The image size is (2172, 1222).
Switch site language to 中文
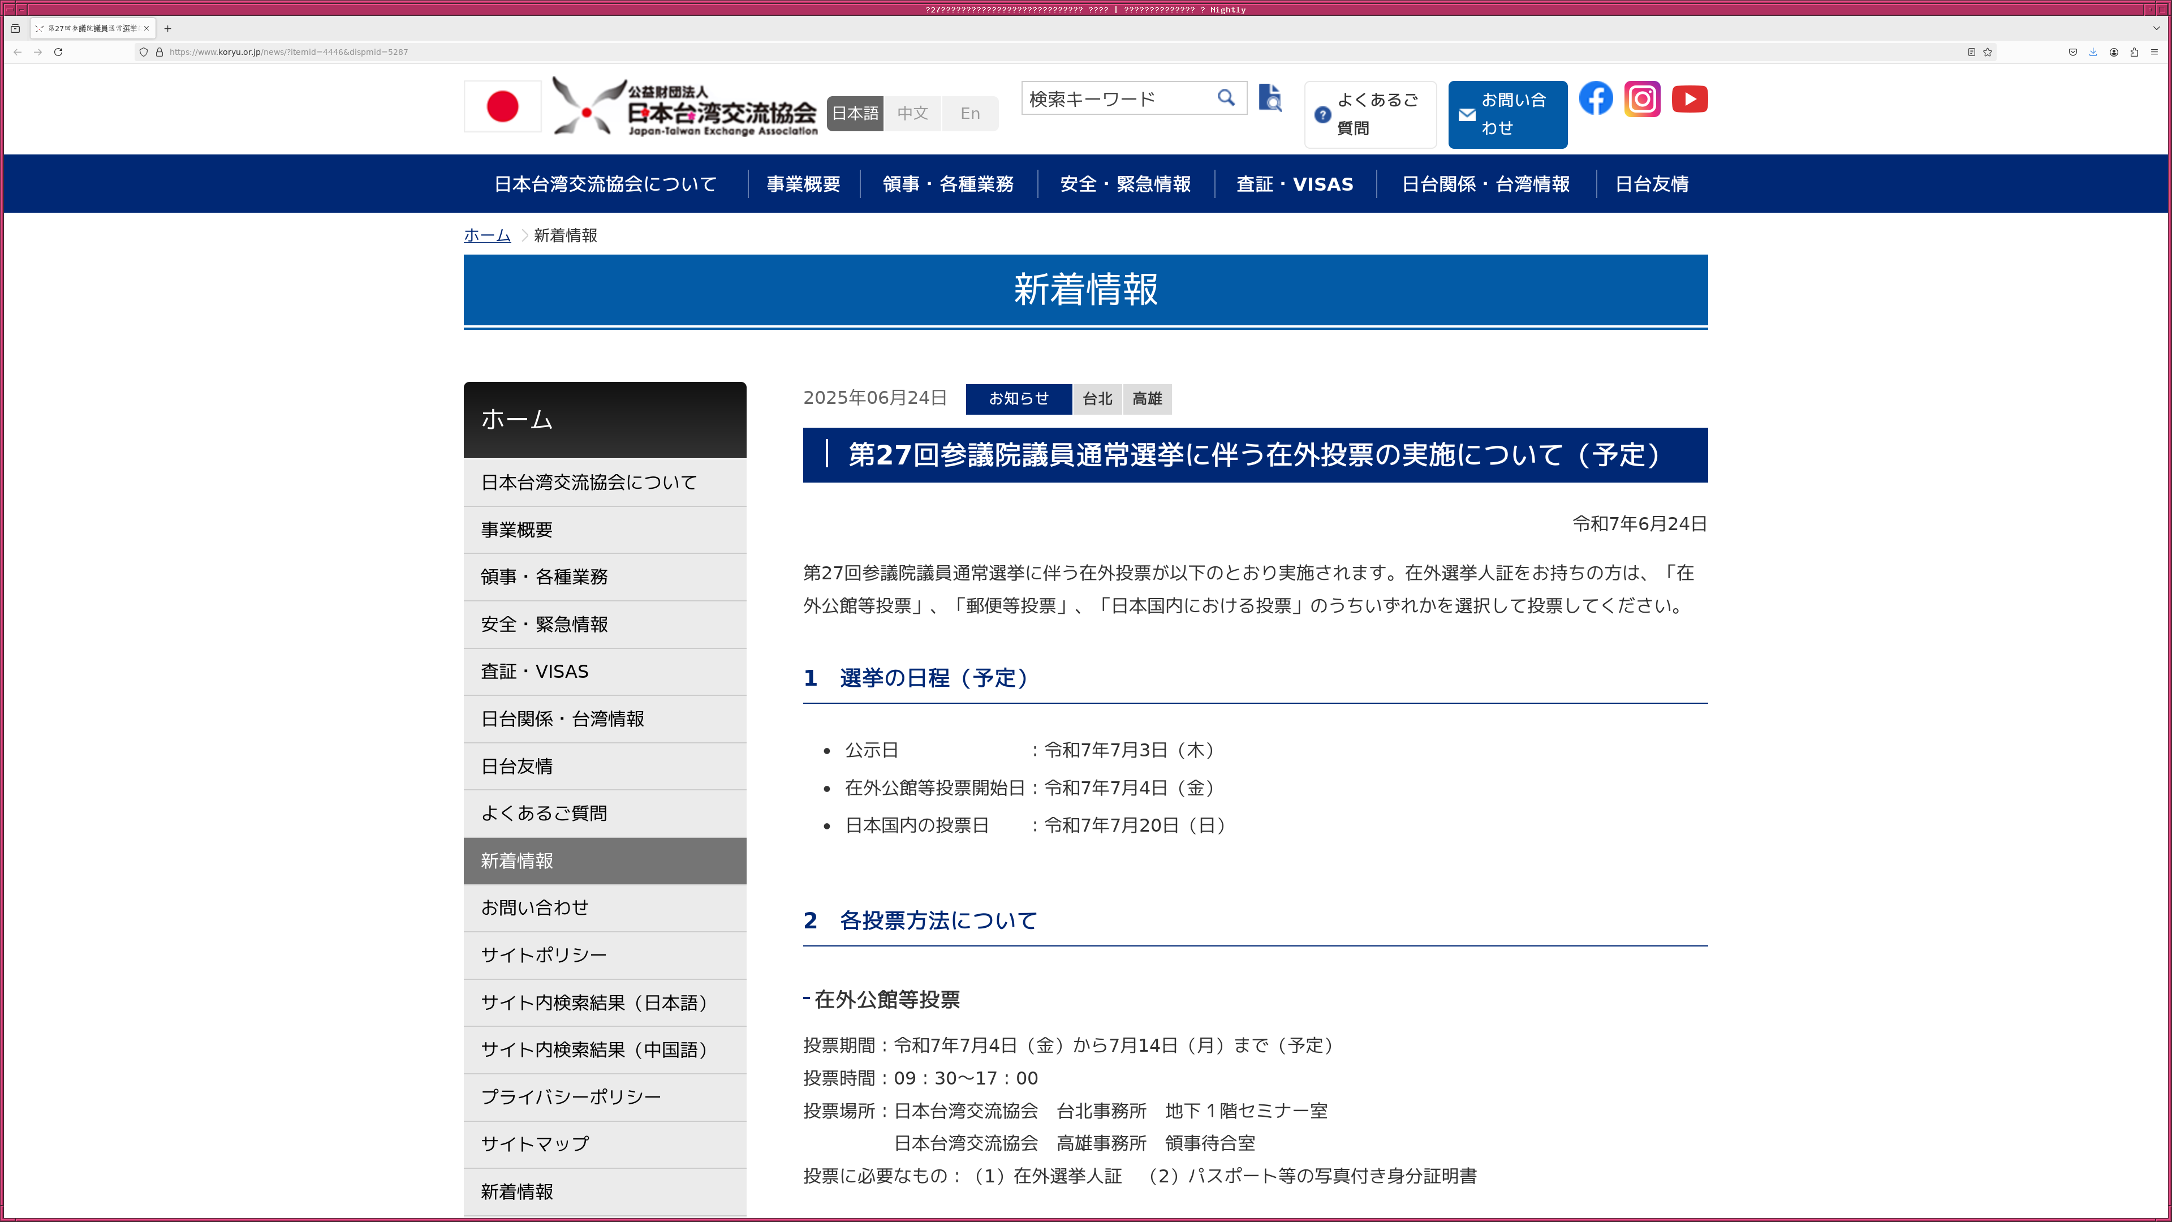pyautogui.click(x=912, y=113)
